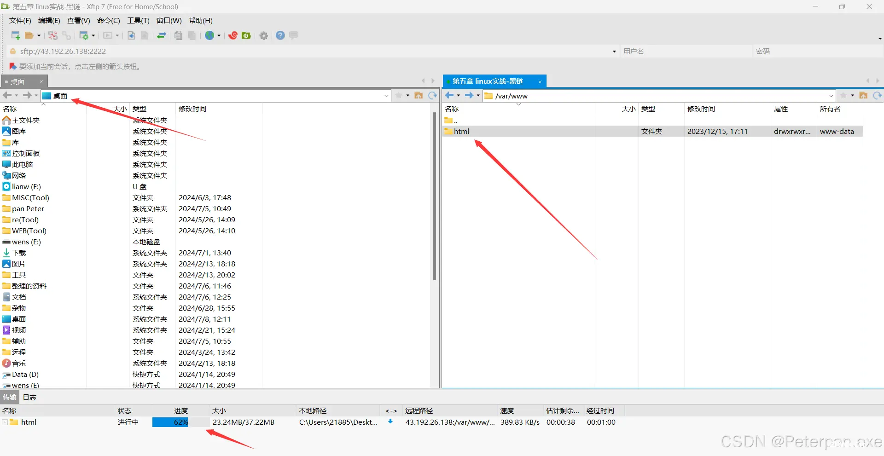Sort local files by 修改时间 column
Viewport: 884px width, 456px height.
(192, 109)
